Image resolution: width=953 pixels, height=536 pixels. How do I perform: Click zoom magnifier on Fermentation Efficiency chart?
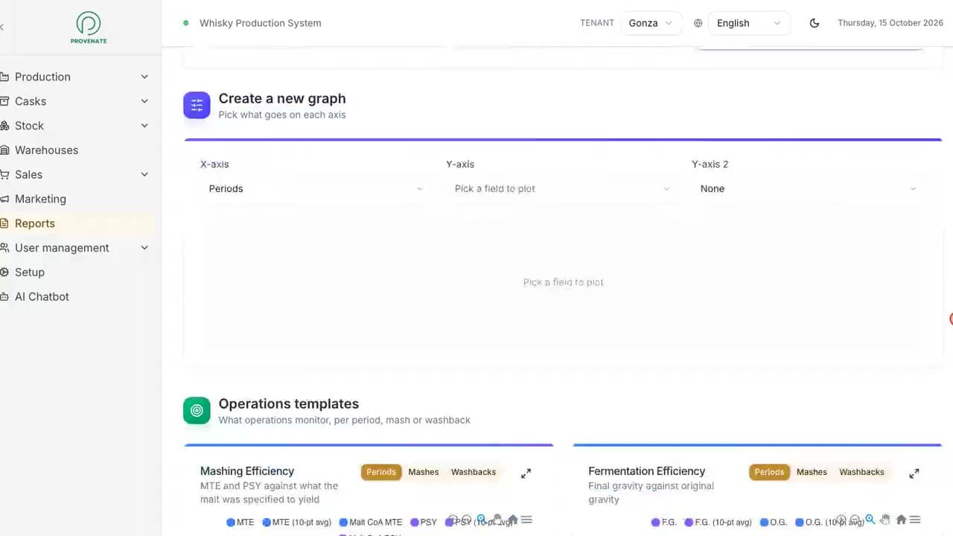pyautogui.click(x=870, y=520)
